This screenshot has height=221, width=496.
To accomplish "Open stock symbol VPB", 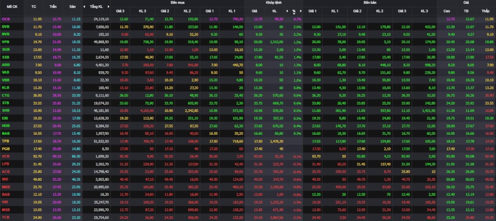I will (x=6, y=42).
